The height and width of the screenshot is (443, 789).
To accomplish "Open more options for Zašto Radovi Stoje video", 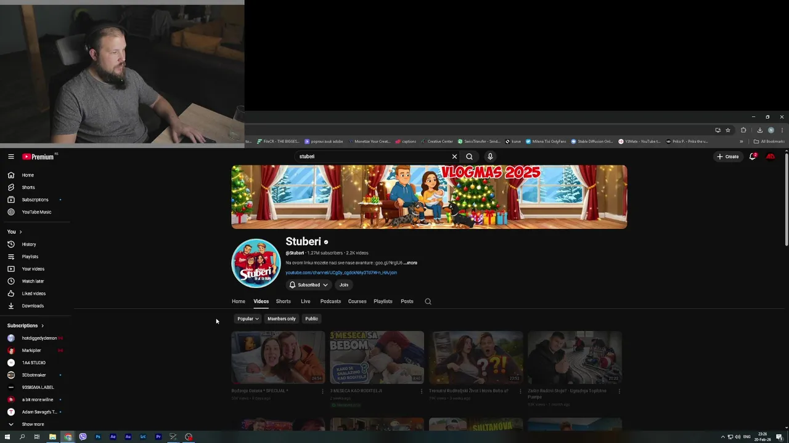I will point(619,391).
